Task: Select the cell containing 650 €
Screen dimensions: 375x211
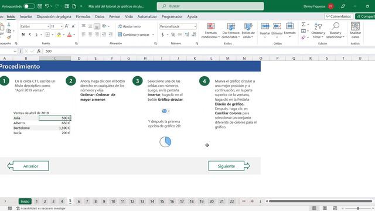Action: (54, 123)
